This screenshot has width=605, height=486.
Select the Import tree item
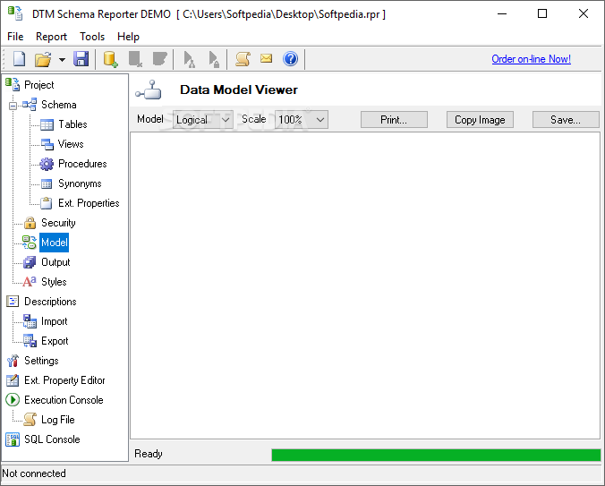point(54,321)
